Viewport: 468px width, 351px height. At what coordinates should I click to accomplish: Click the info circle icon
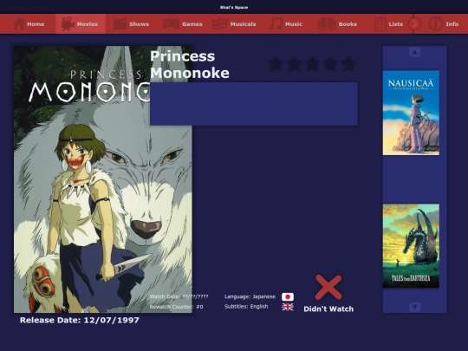(x=436, y=24)
